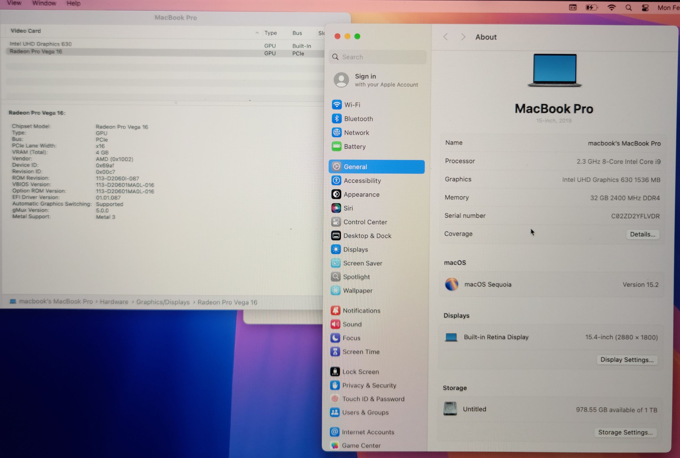This screenshot has width=680, height=458.
Task: Open Control Center from menu bar
Action: (645, 8)
